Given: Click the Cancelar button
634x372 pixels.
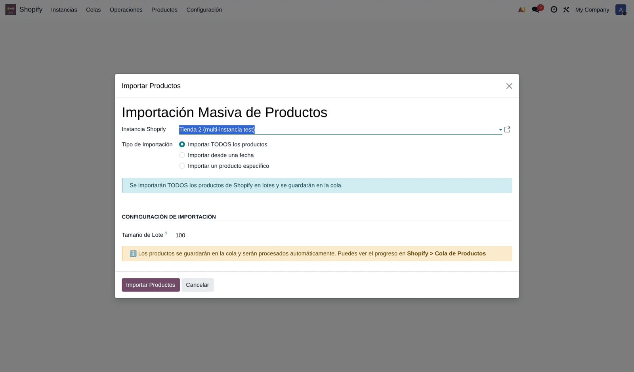Looking at the screenshot, I should 197,285.
